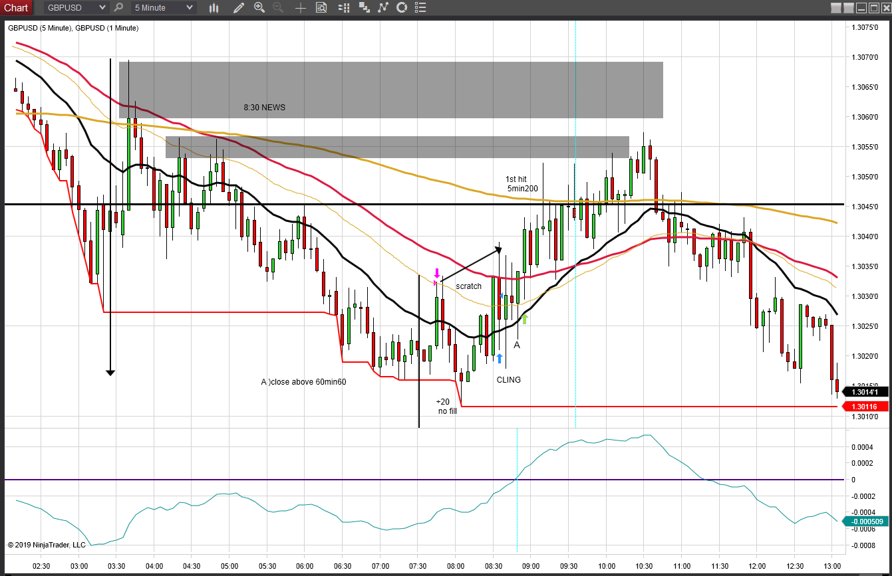Select the "scratch" text annotation
Screen dimensions: 892x576
tap(468, 286)
